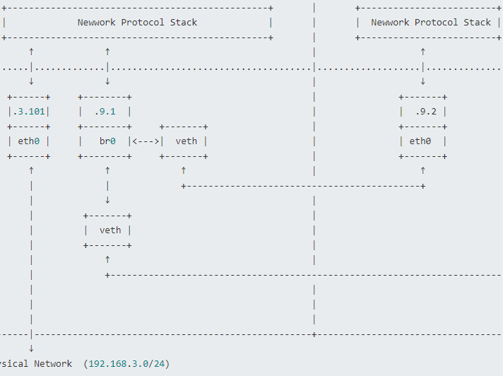Select the eth0 label below .3.101

(x=29, y=141)
